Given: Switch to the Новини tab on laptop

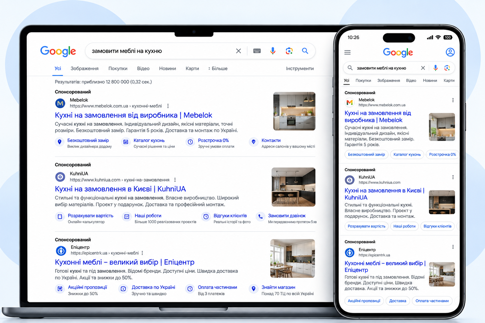Looking at the screenshot, I should [x=168, y=68].
